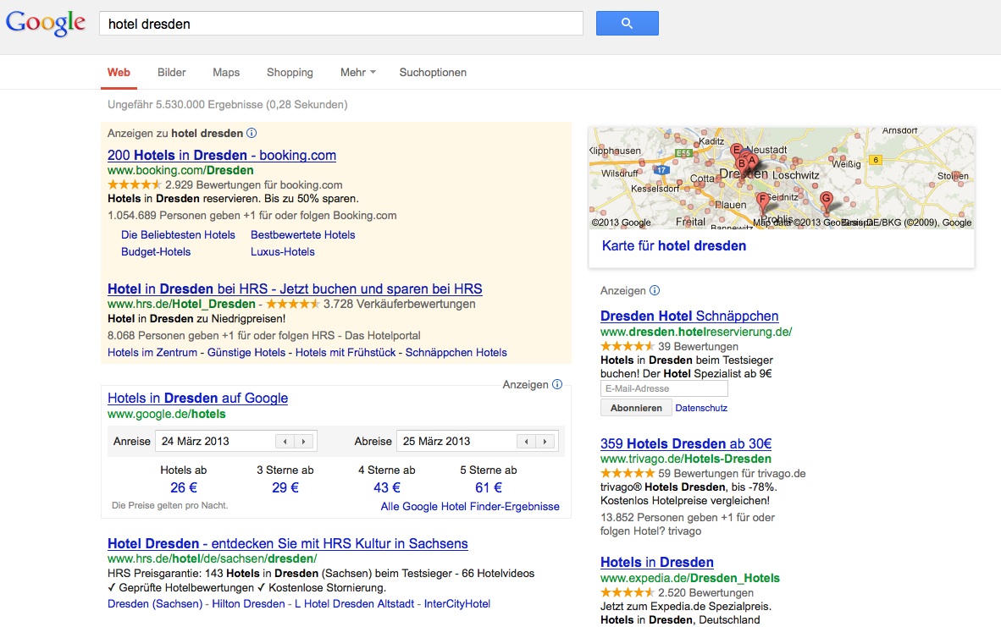The image size is (1001, 627).
Task: Open Suchoptionen search tools
Action: coord(433,72)
